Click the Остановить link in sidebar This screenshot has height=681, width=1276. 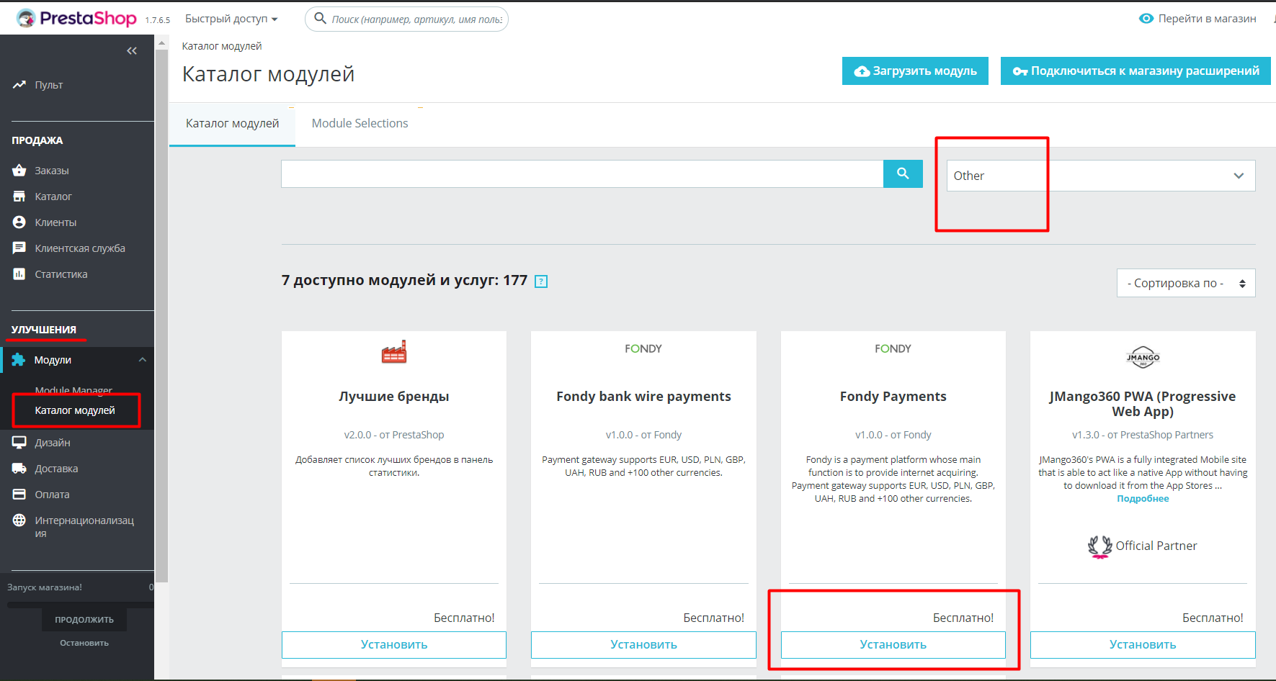[x=84, y=643]
